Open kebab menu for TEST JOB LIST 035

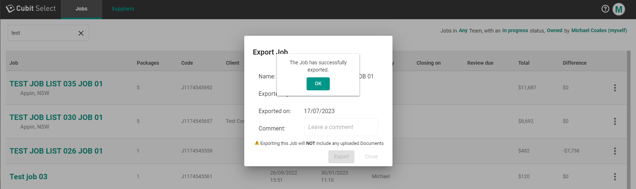pyautogui.click(x=615, y=88)
